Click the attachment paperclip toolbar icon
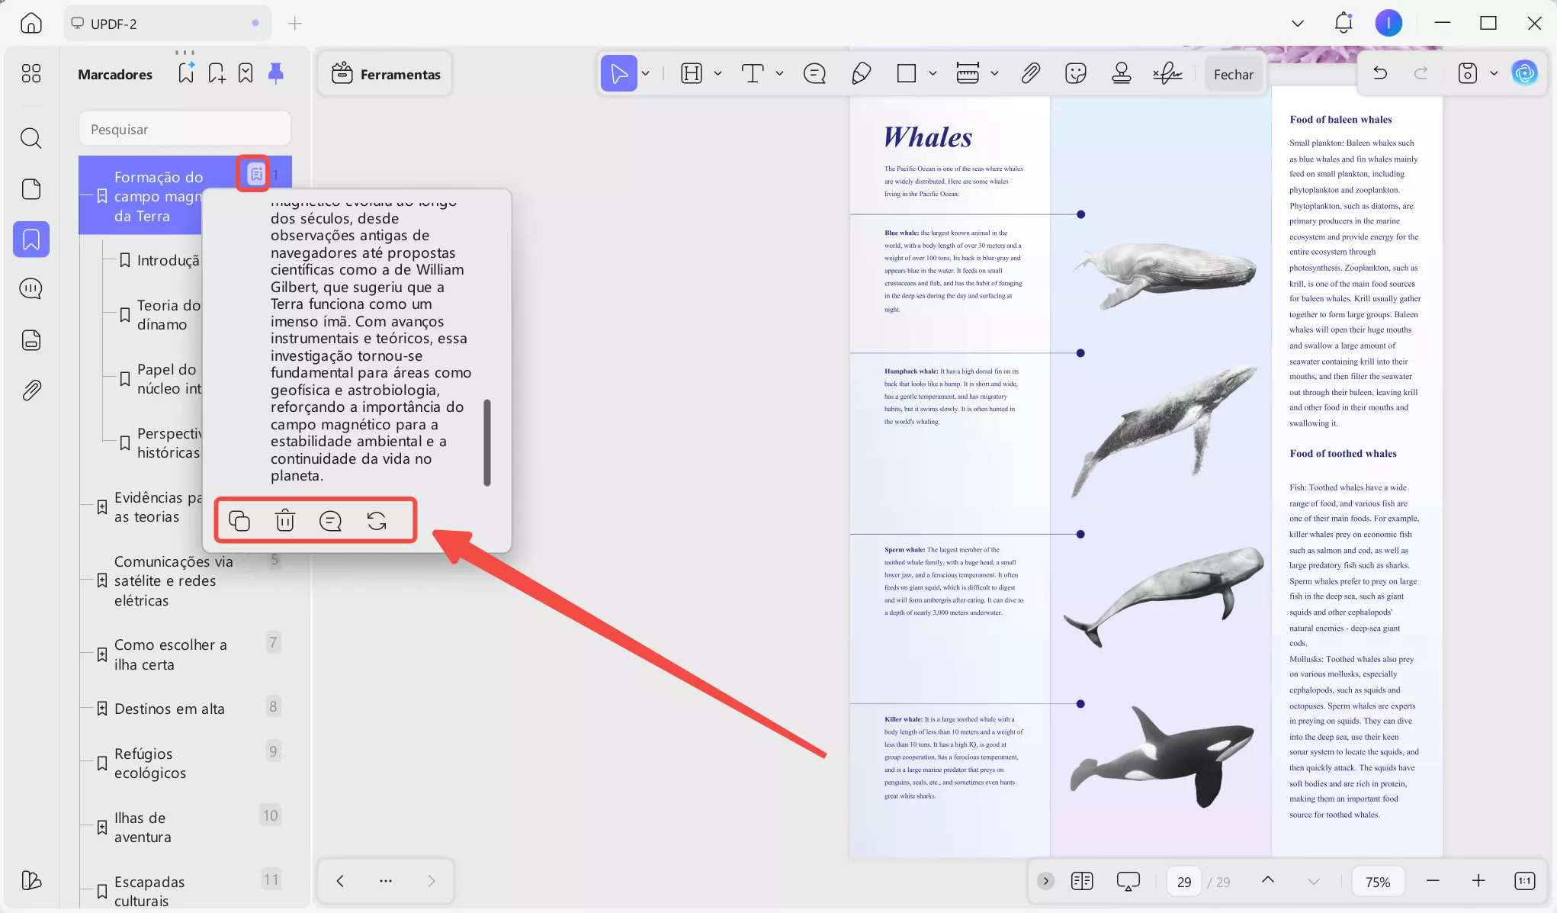Screen dimensions: 1557x913 1030,73
